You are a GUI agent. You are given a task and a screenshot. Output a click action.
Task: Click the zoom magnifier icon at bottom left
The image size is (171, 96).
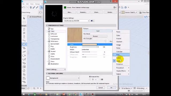(x=34, y=88)
